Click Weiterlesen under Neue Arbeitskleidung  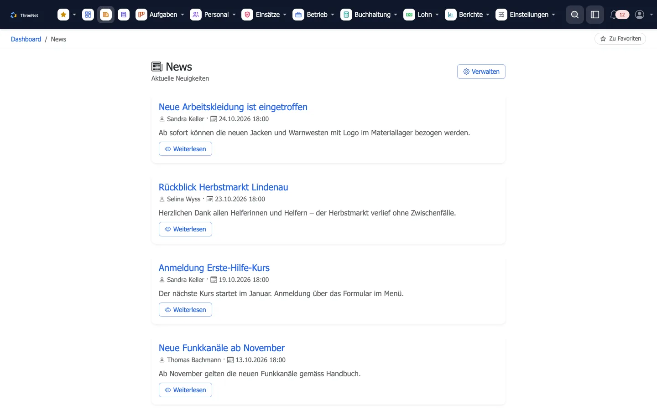[x=185, y=149]
